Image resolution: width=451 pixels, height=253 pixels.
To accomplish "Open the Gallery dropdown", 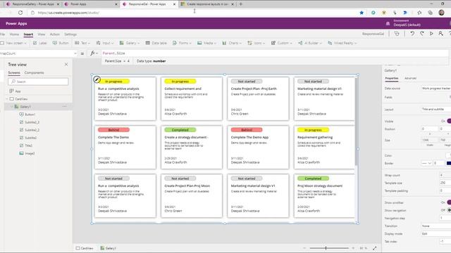I will point(130,43).
